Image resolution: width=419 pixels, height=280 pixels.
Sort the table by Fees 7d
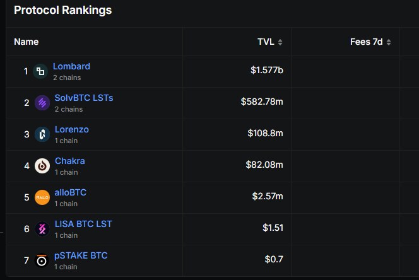[370, 42]
